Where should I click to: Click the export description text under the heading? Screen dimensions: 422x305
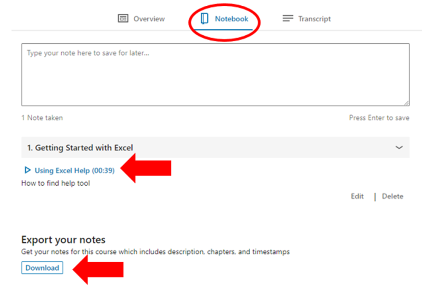click(155, 252)
